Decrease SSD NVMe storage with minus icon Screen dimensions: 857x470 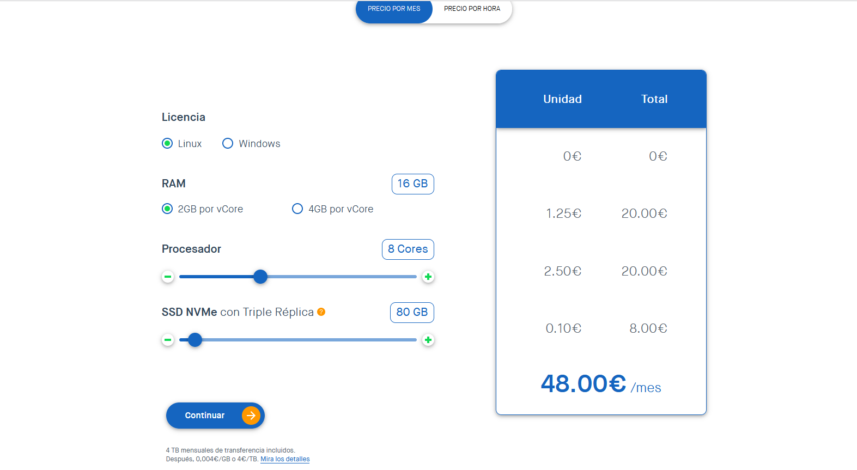[x=168, y=340]
